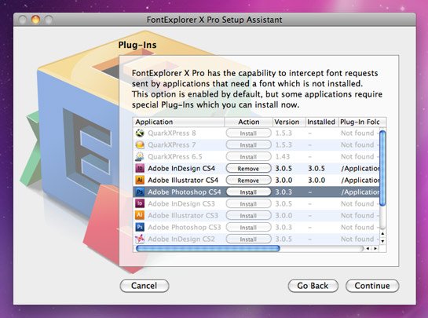Sort by the Installed column header
The height and width of the screenshot is (318, 428).
coord(322,122)
